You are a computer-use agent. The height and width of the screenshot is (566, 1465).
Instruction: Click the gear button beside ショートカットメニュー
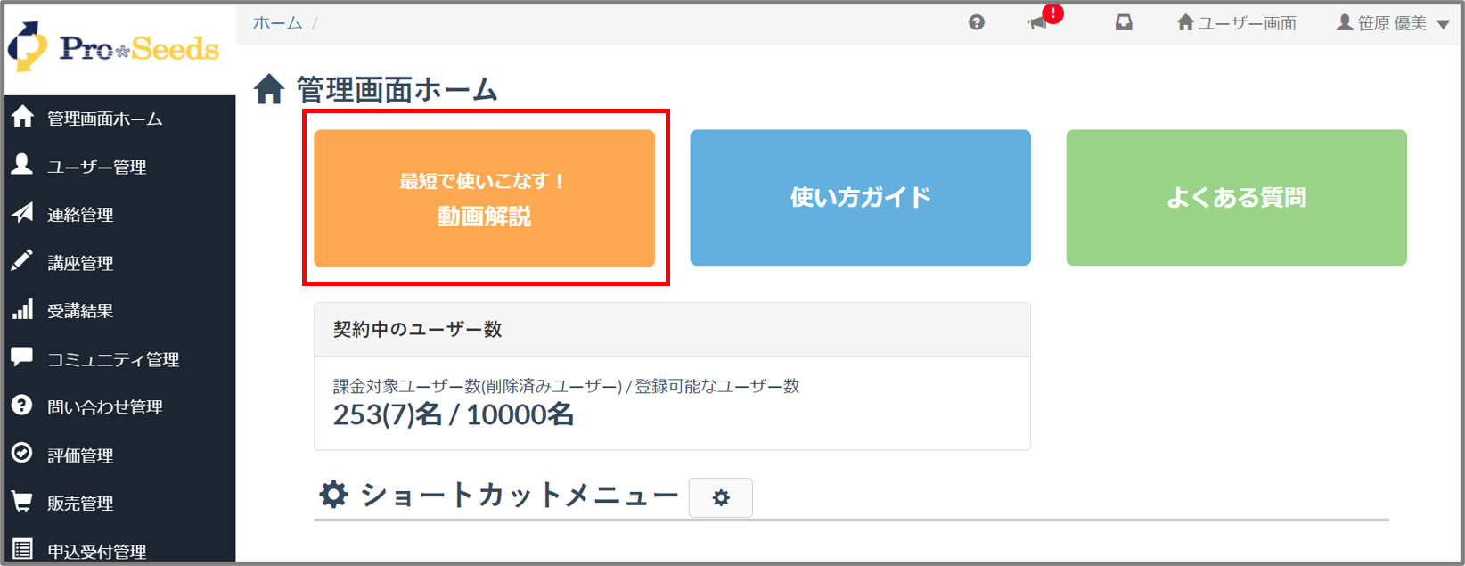click(x=720, y=497)
